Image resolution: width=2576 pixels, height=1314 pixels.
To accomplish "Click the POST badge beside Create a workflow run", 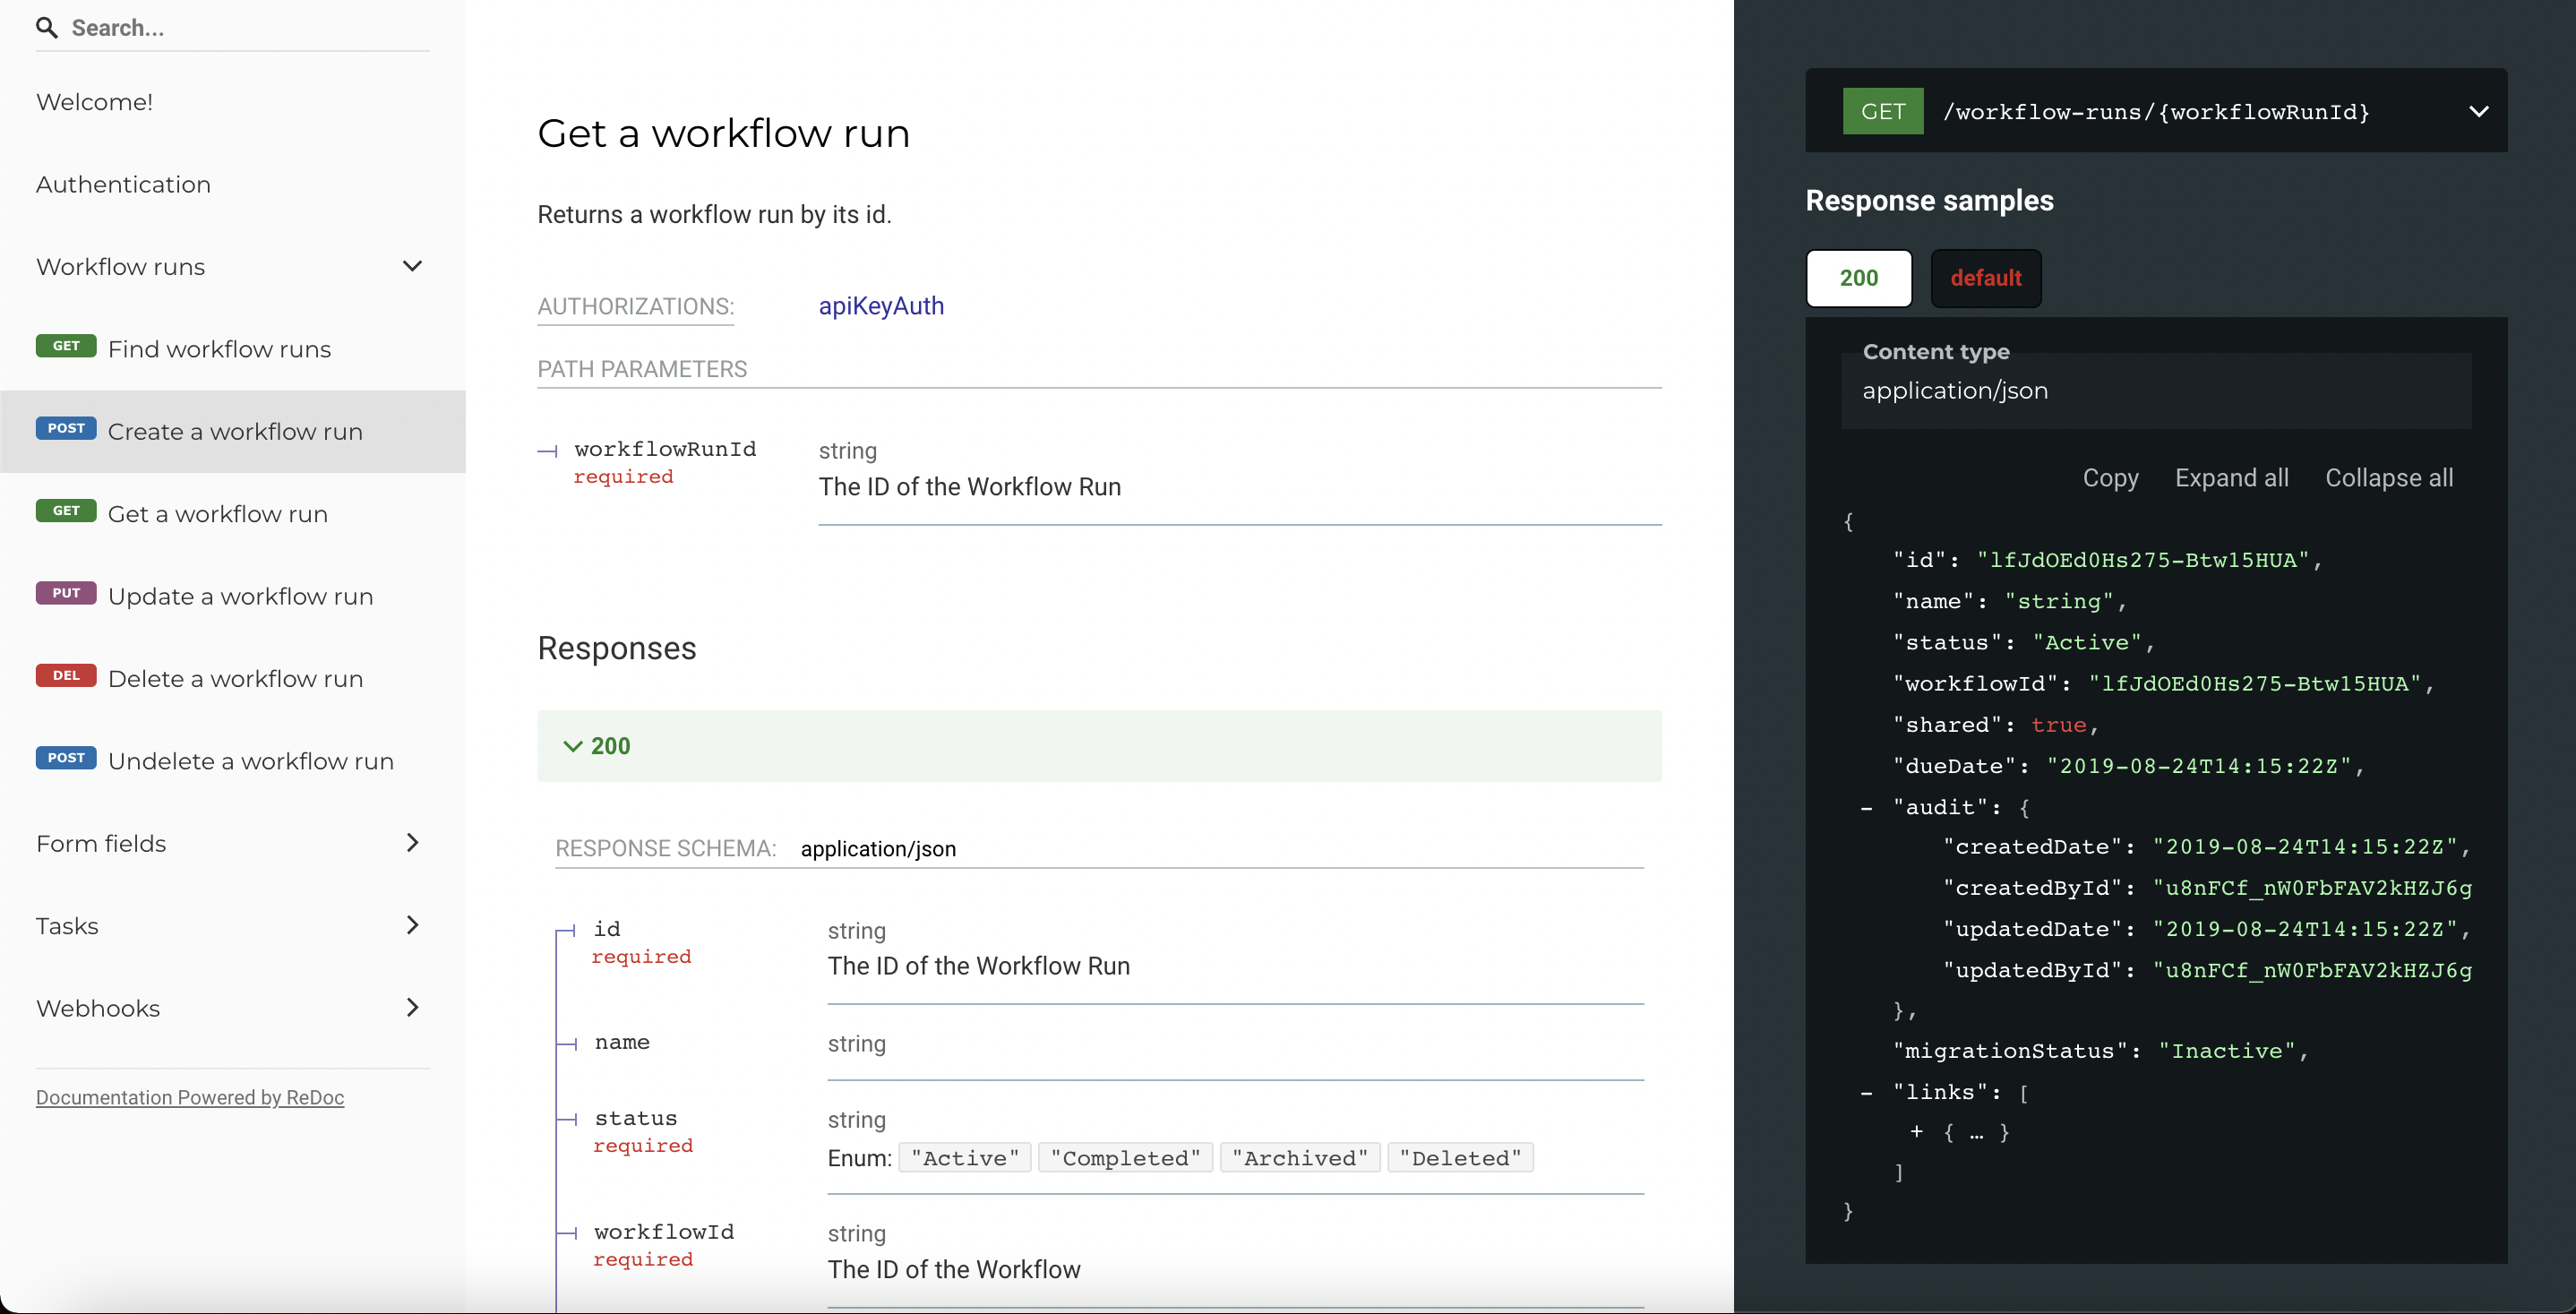I will click(x=65, y=428).
